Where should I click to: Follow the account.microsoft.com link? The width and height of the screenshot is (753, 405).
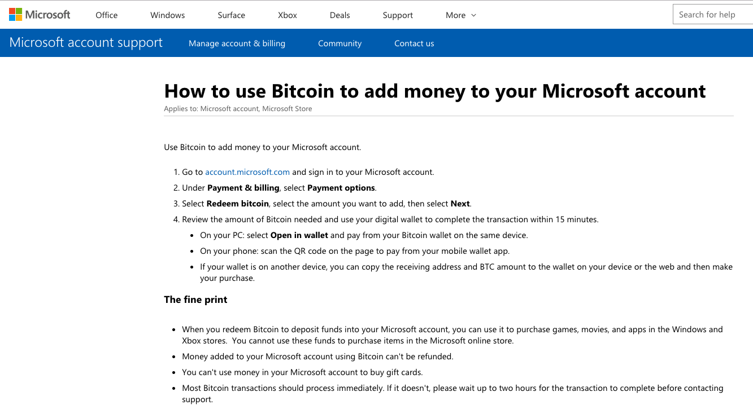coord(247,172)
